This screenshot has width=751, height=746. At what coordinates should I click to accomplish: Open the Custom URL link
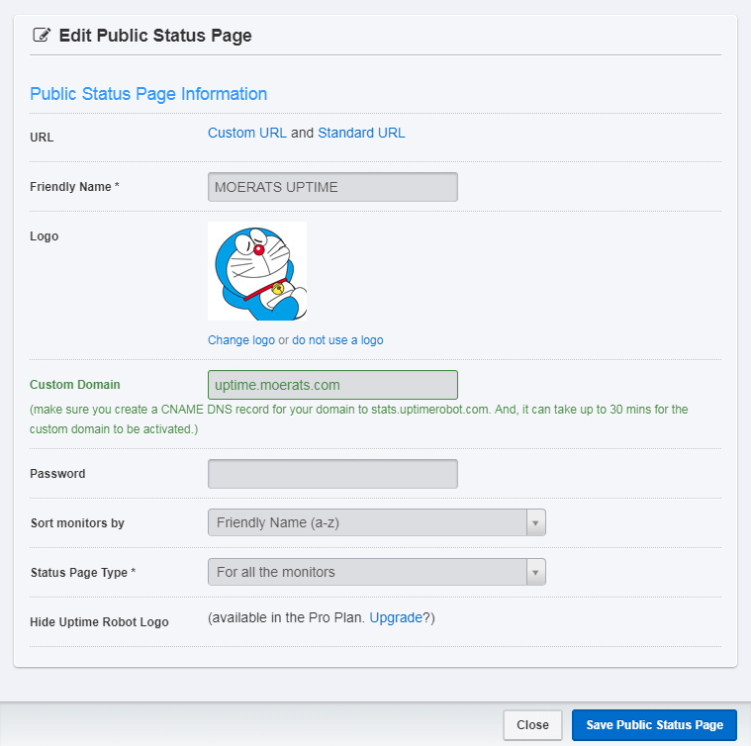tap(247, 133)
